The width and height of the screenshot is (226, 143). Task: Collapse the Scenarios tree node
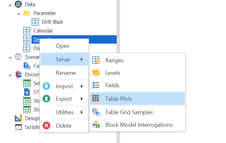coord(10,57)
